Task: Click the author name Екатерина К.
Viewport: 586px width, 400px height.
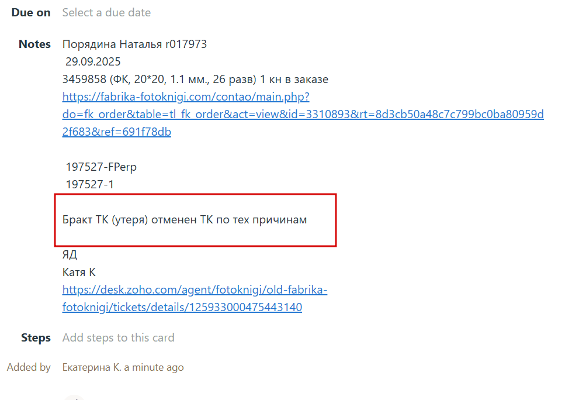Action: tap(92, 367)
